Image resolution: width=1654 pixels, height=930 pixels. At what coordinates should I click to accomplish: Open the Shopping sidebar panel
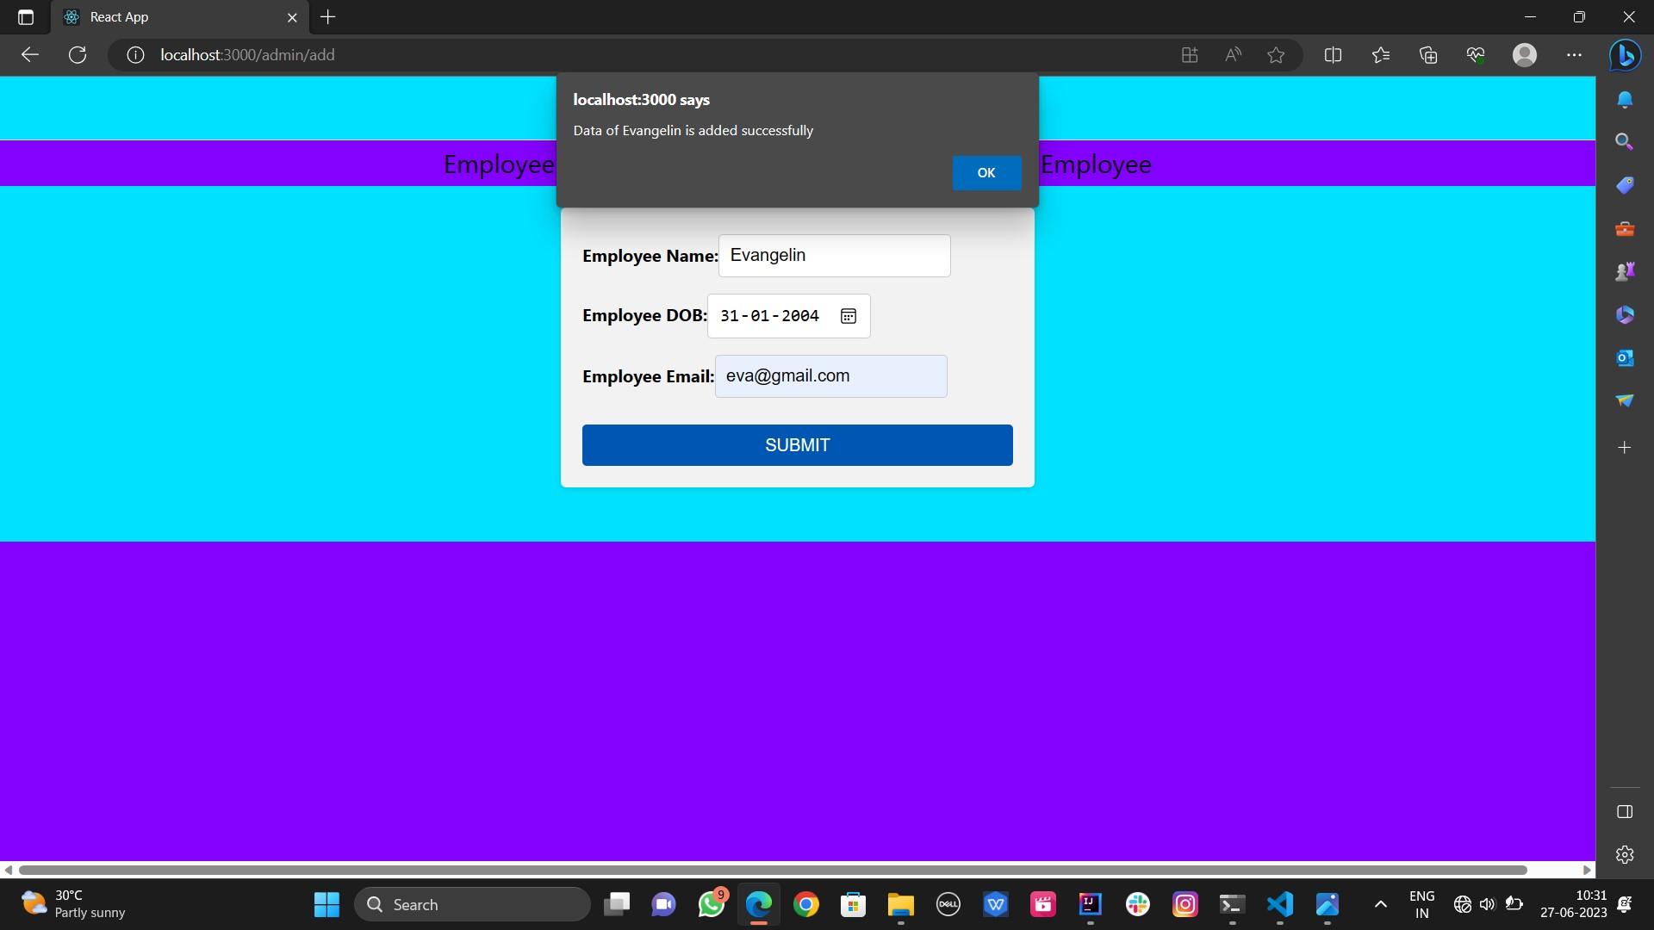1626,185
